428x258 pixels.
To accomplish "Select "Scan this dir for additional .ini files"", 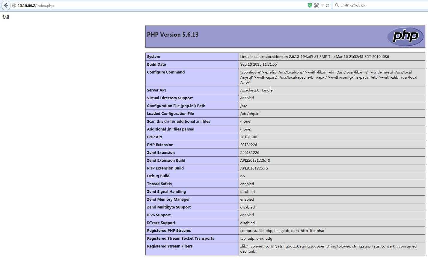I will [x=178, y=121].
